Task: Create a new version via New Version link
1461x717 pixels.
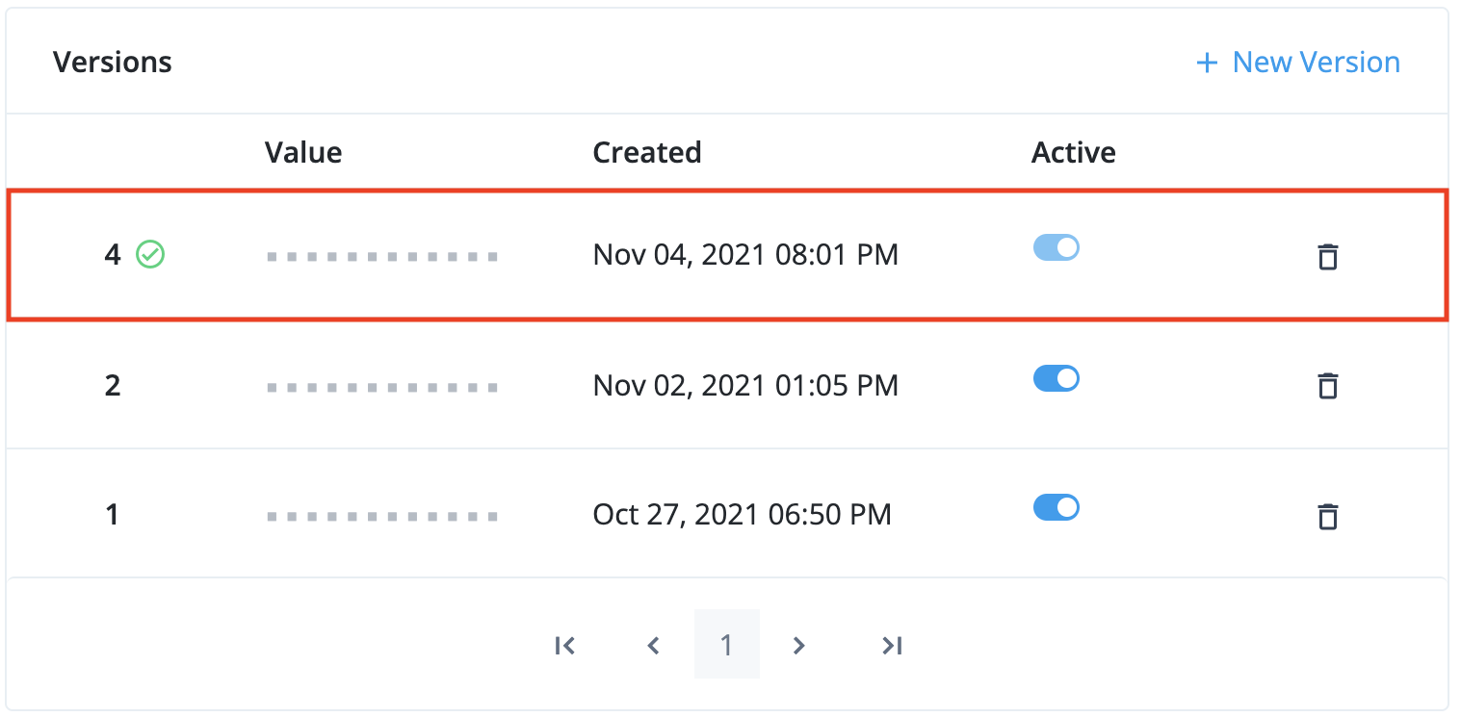Action: [x=1315, y=62]
